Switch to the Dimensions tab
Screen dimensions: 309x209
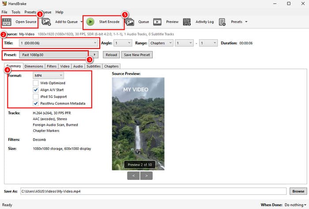[34, 66]
